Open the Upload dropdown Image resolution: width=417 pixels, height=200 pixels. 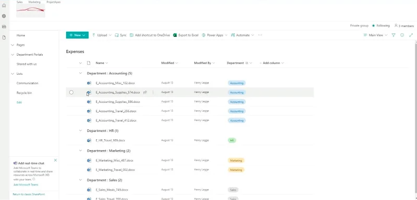(102, 35)
